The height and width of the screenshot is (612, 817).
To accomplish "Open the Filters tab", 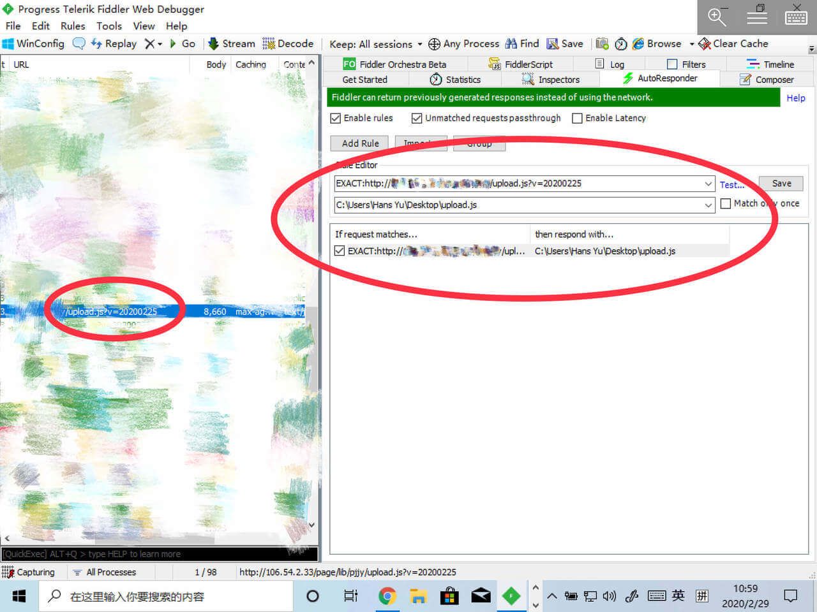I will pyautogui.click(x=686, y=64).
